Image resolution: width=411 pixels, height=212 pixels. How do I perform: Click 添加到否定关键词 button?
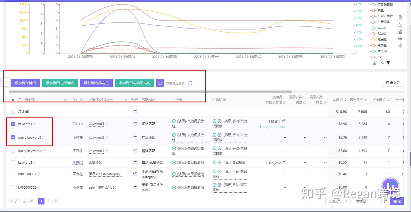pyautogui.click(x=60, y=83)
